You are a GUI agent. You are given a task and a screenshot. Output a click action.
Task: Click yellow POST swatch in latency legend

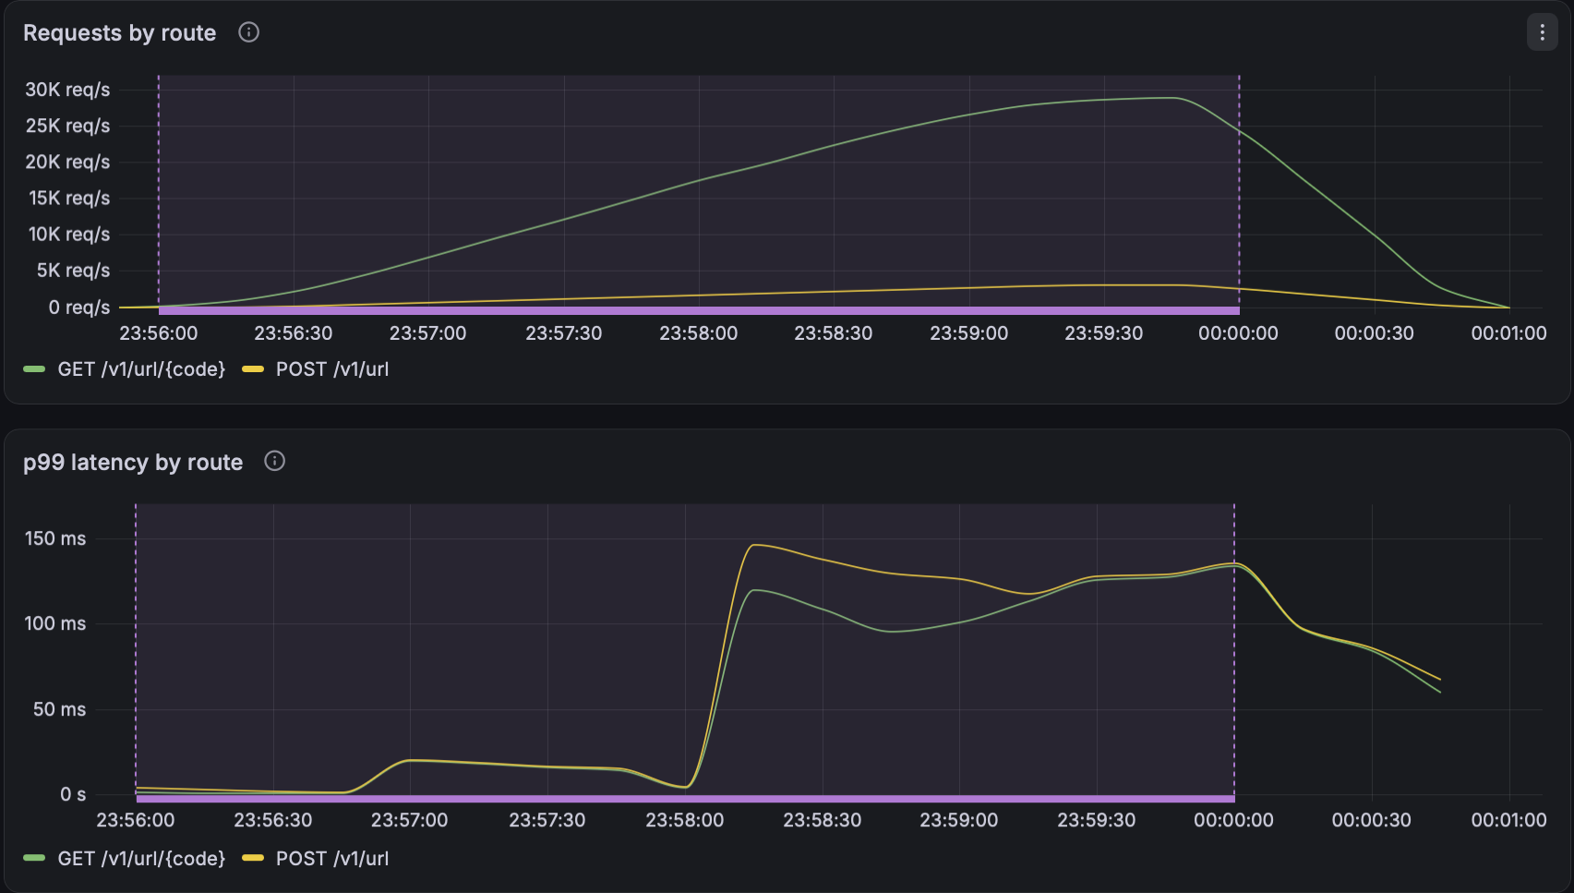tap(253, 859)
